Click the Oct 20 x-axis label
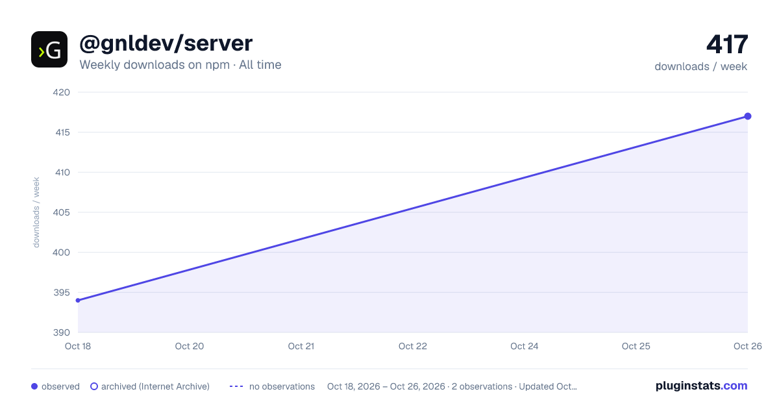The width and height of the screenshot is (779, 409). tap(190, 346)
